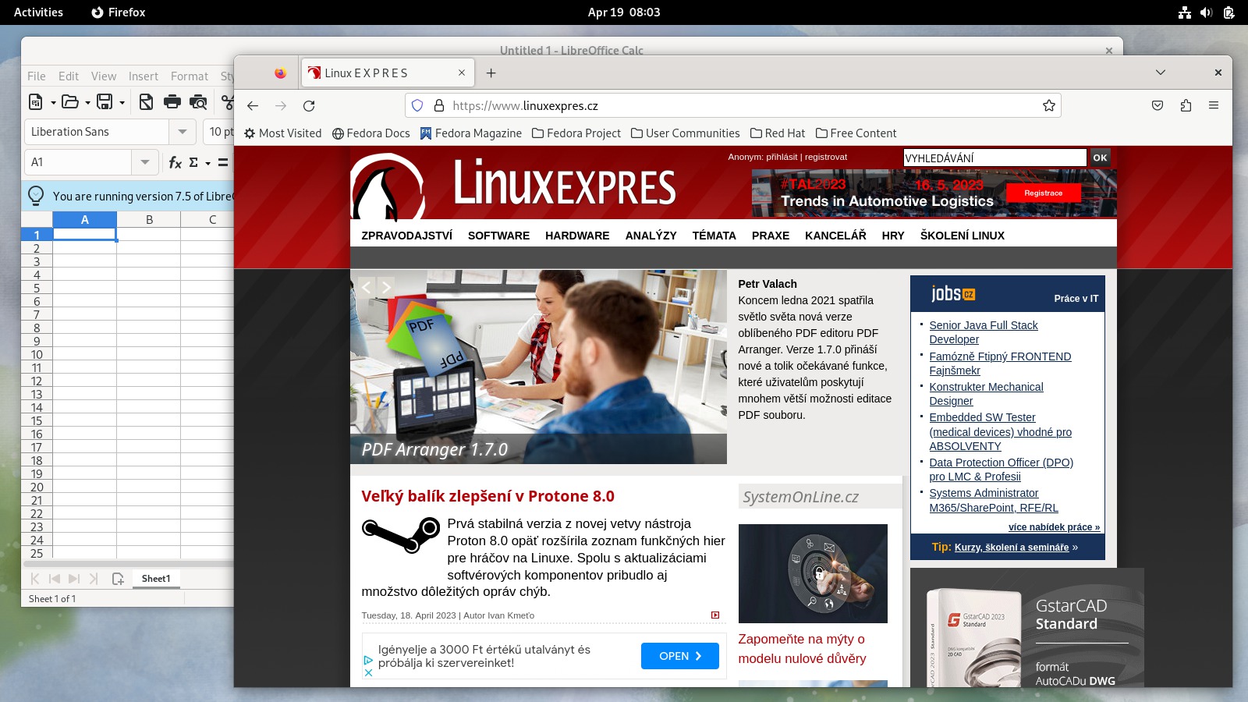This screenshot has height=702, width=1248.
Task: Open the Edit menu in Calc
Action: point(69,76)
